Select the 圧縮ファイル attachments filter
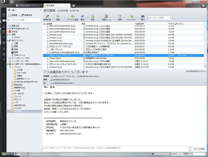This screenshot has width=208, height=157. (x=20, y=55)
